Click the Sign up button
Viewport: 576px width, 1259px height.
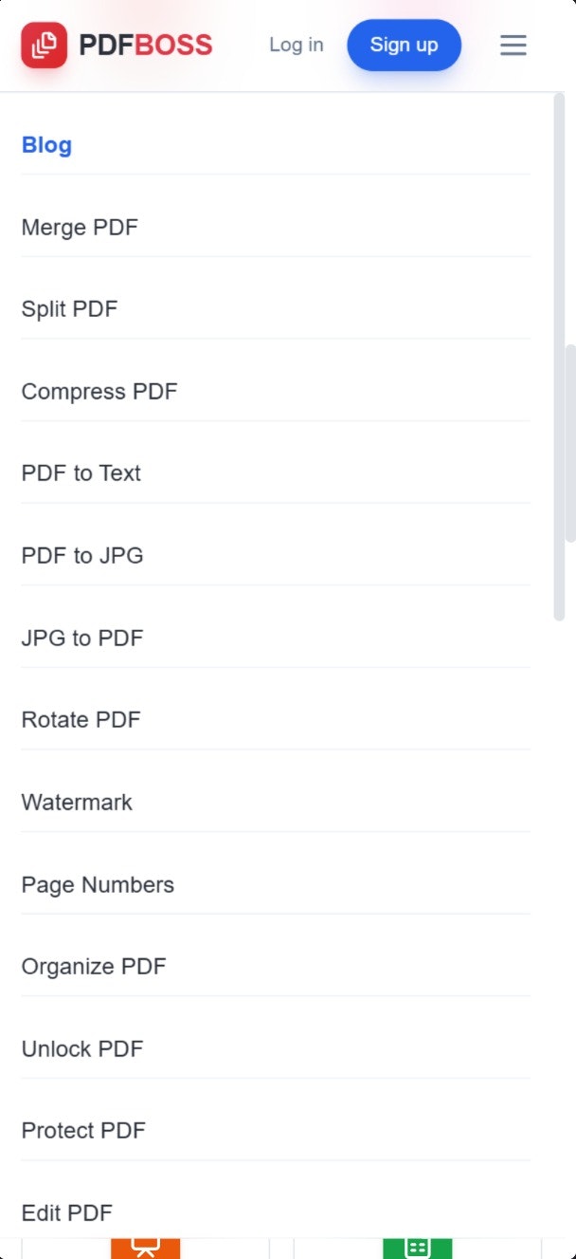click(404, 45)
